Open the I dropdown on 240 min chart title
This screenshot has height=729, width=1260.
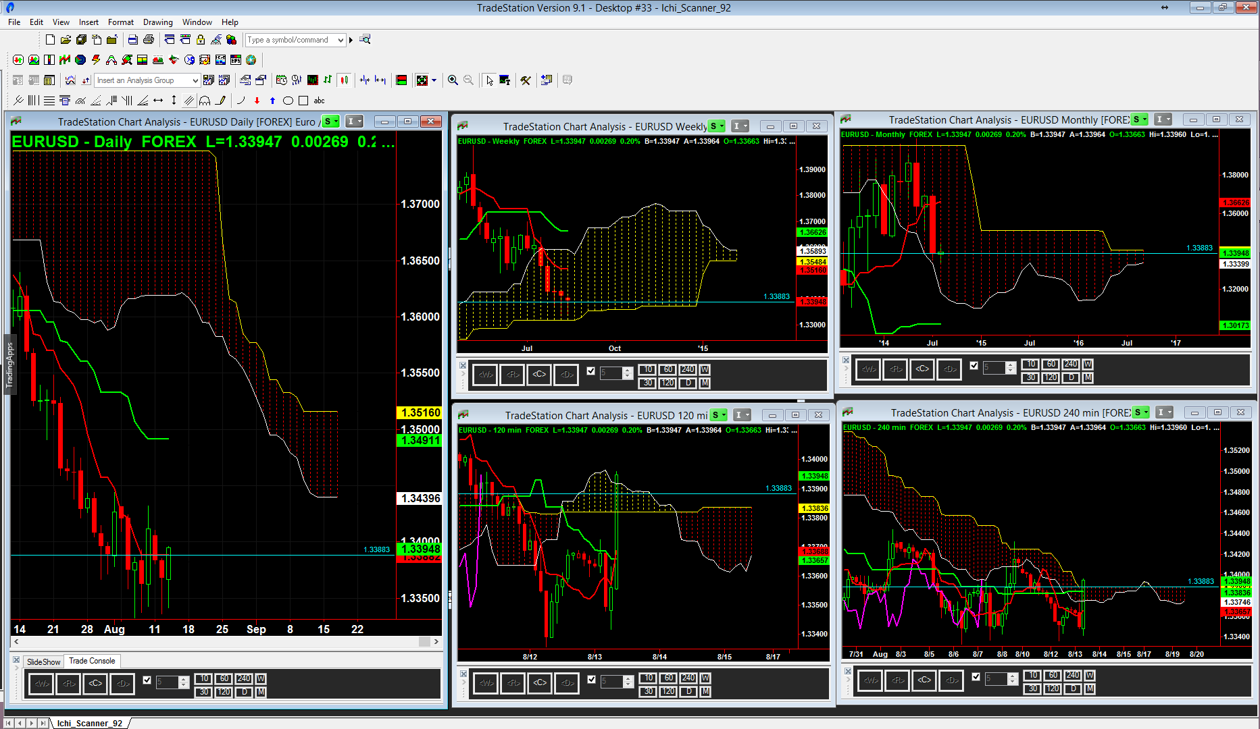pos(1164,412)
